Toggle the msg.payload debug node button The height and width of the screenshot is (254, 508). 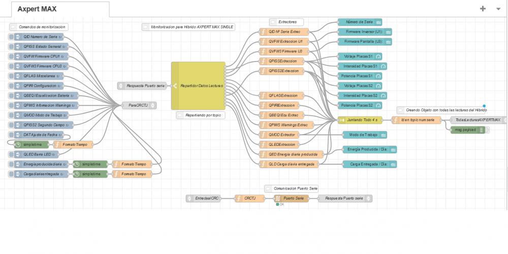(487, 130)
